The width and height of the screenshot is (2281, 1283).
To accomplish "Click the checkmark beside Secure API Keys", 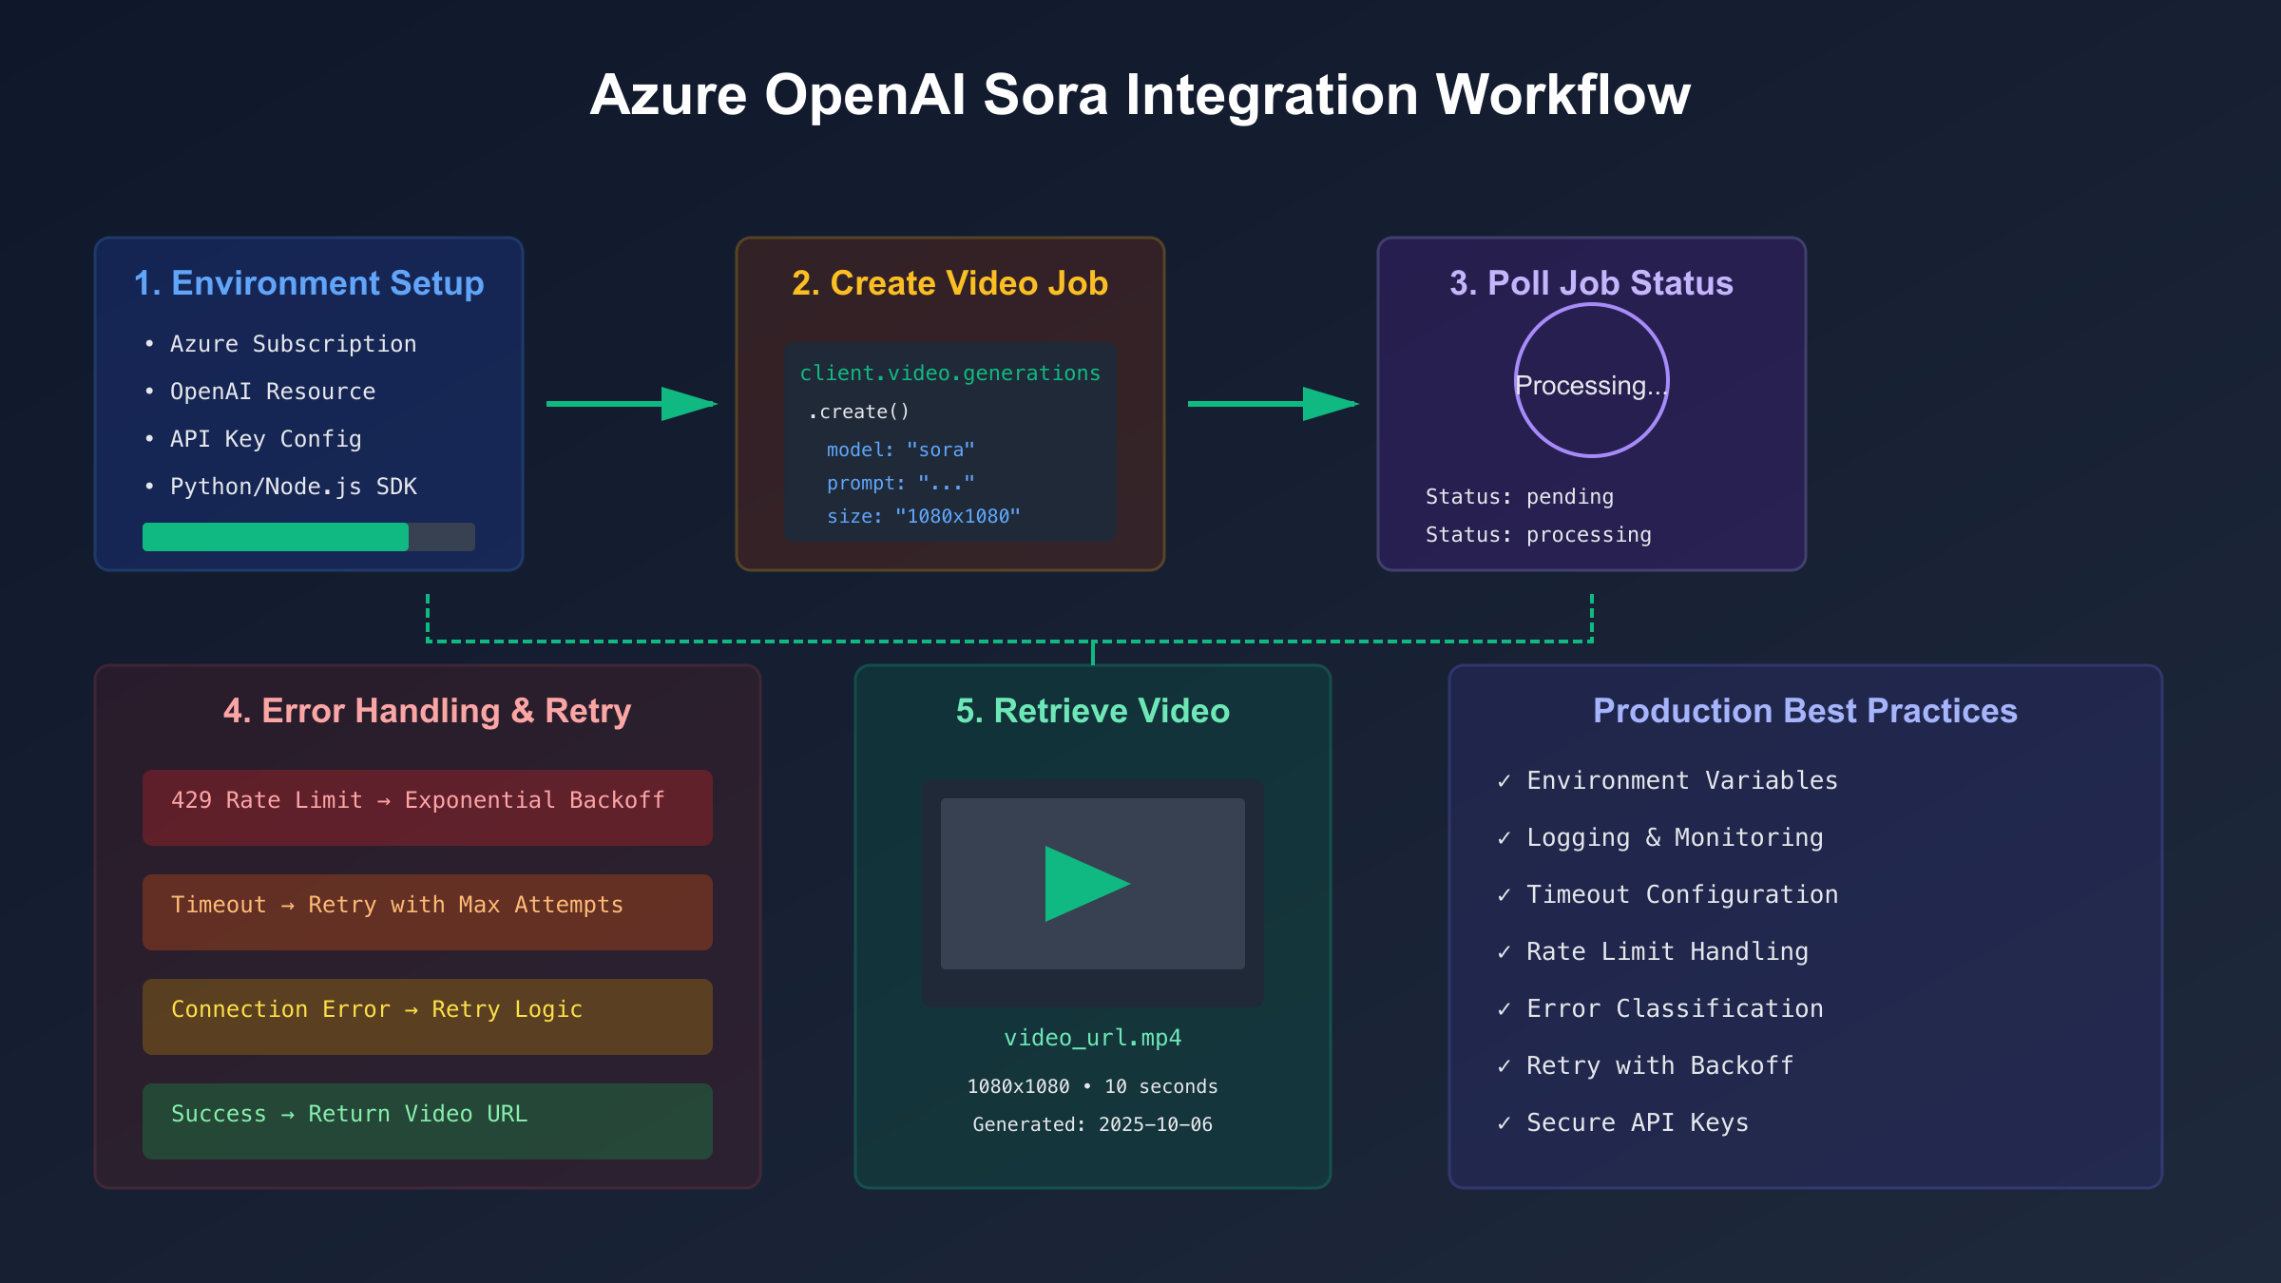I will point(1504,1123).
